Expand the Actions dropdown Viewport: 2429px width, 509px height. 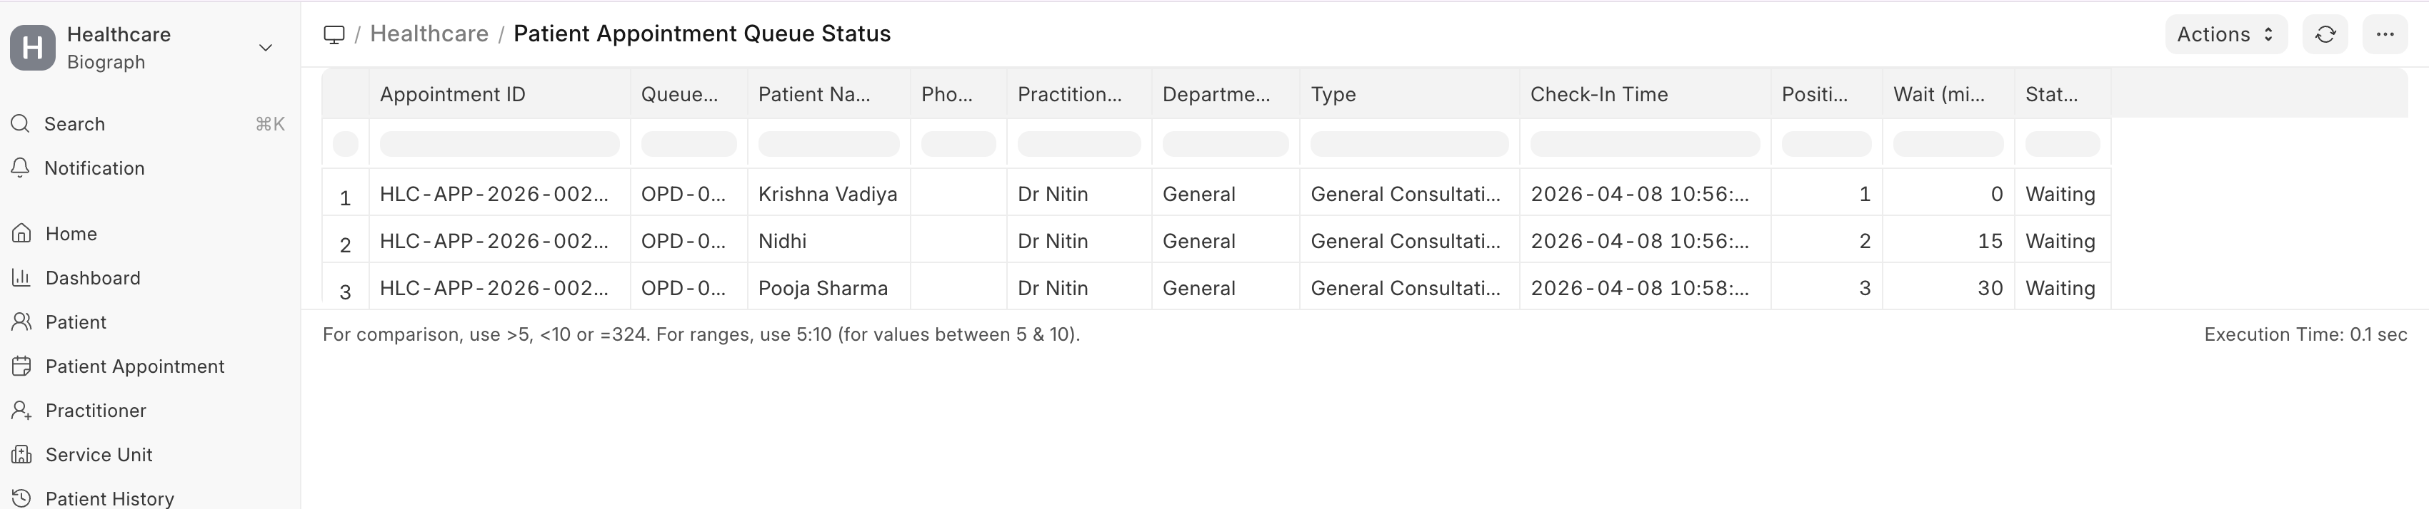pos(2225,35)
